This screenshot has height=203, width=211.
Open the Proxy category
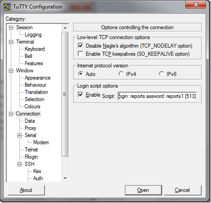(x=30, y=128)
